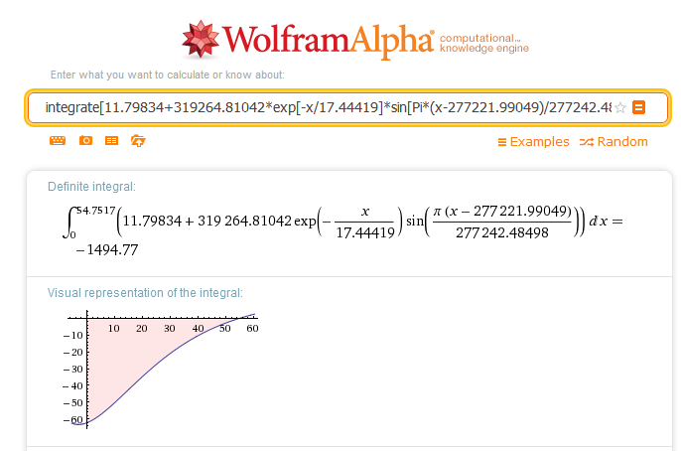Viewport: 681px width, 451px height.
Task: Open the data input table icon
Action: point(111,140)
